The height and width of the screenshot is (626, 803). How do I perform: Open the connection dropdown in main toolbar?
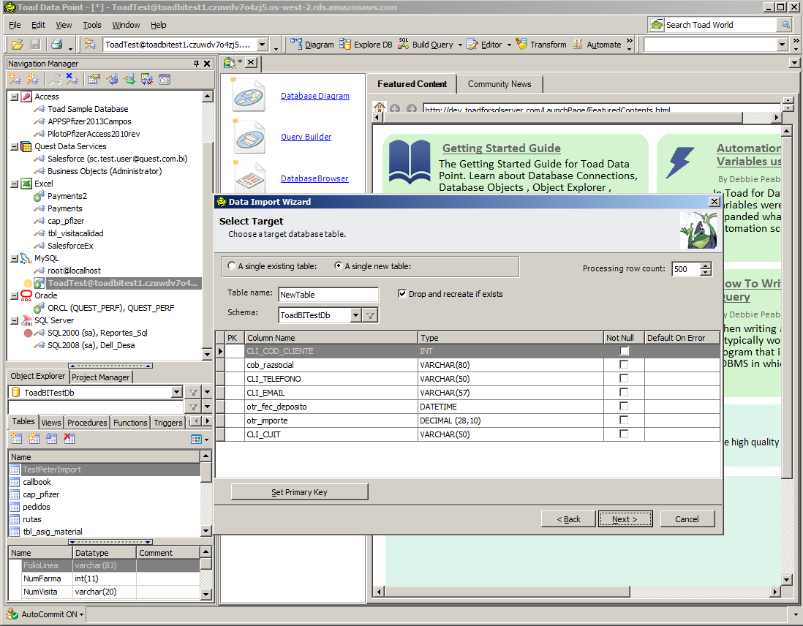pyautogui.click(x=263, y=45)
